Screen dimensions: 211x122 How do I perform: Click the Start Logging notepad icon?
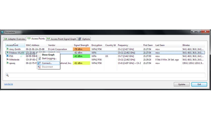39,58
